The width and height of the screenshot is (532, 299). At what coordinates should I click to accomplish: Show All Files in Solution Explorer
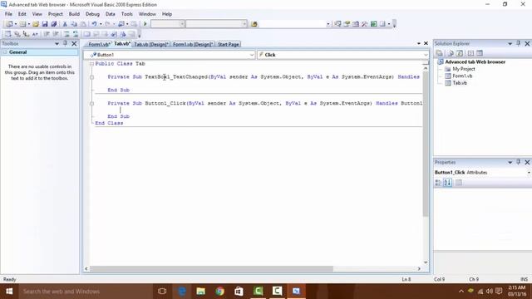pyautogui.click(x=451, y=53)
